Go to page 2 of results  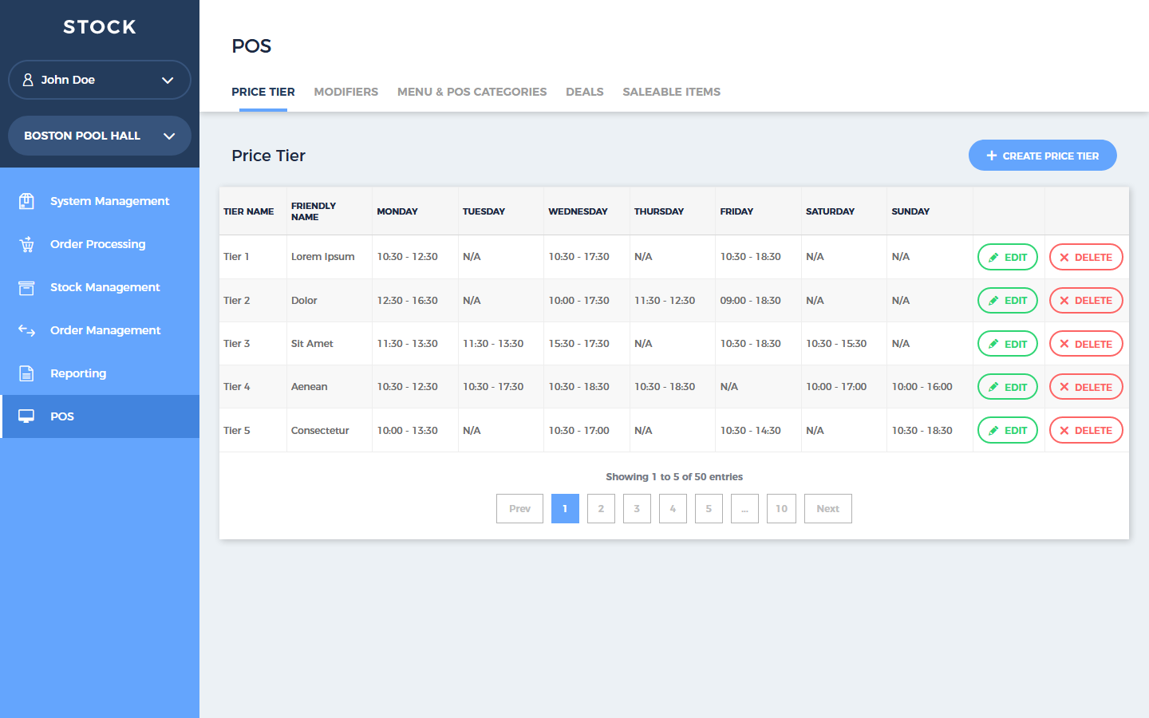[601, 508]
